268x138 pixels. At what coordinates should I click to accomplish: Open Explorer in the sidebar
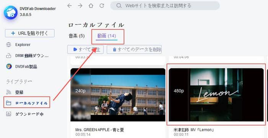(23, 45)
